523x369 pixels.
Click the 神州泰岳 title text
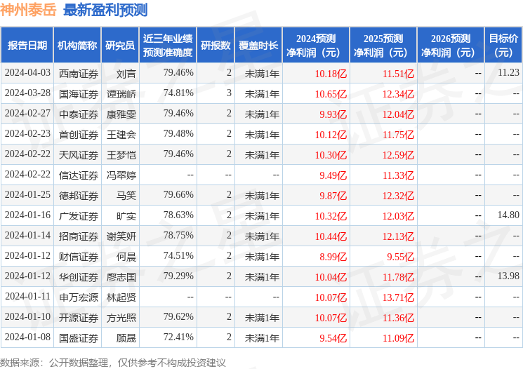[28, 10]
